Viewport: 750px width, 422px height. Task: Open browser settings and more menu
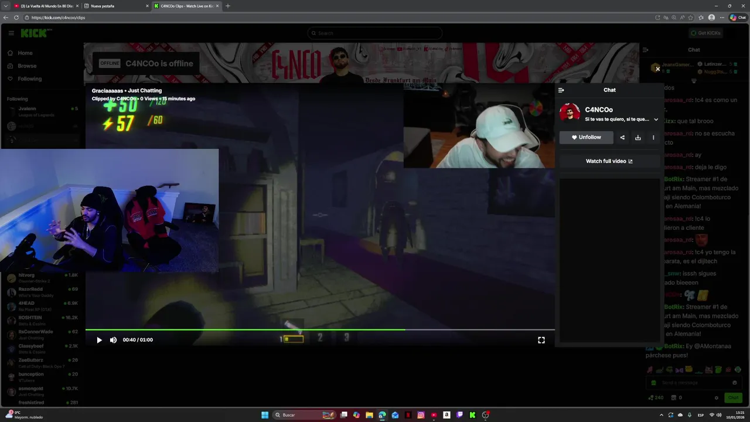pyautogui.click(x=721, y=18)
